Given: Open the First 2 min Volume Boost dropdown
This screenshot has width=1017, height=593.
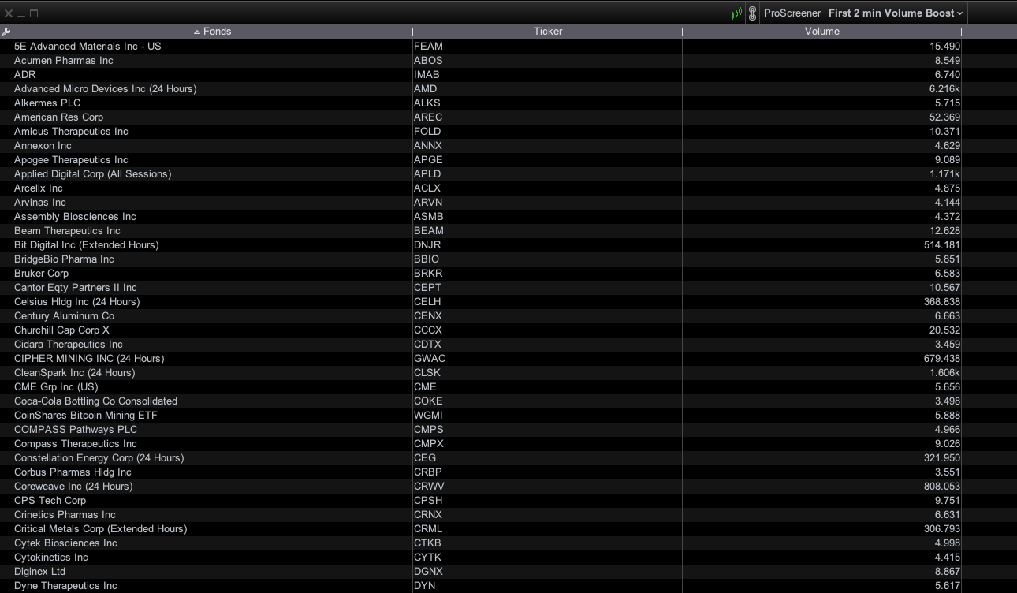Looking at the screenshot, I should (x=896, y=13).
